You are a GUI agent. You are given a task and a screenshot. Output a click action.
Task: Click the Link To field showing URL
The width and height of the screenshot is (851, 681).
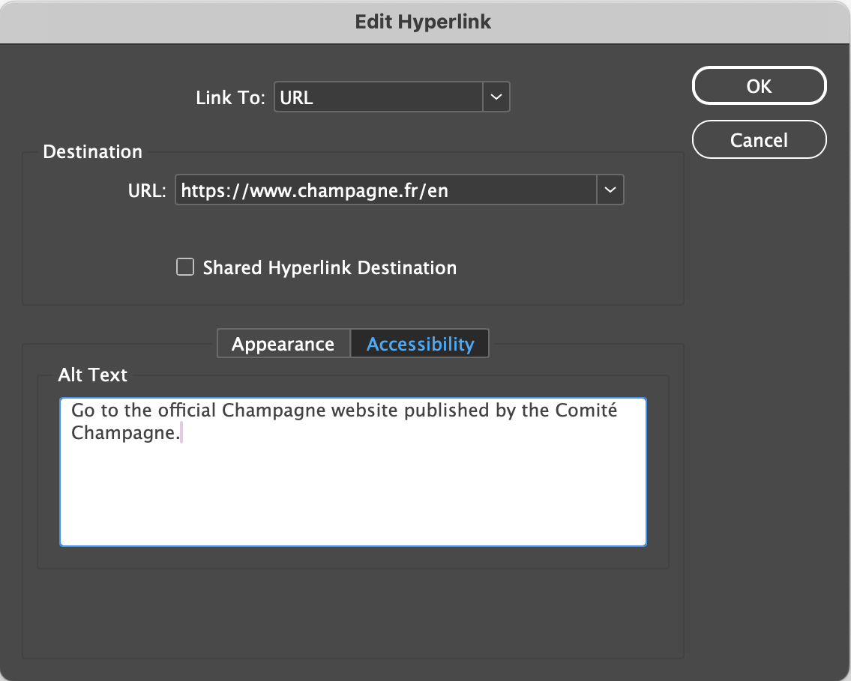click(379, 97)
